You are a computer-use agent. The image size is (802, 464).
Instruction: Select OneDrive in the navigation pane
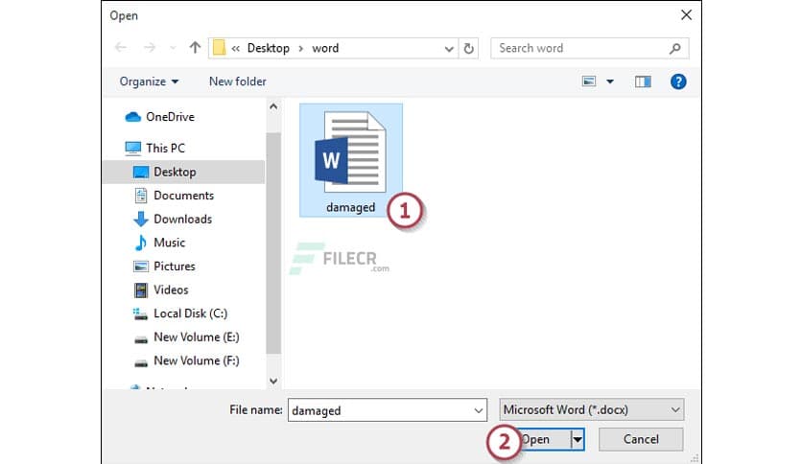(x=170, y=117)
